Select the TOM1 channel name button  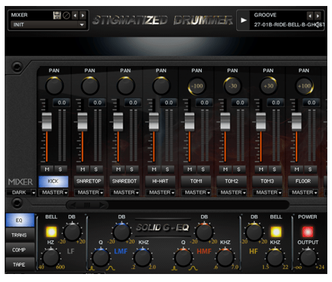tap(196, 182)
